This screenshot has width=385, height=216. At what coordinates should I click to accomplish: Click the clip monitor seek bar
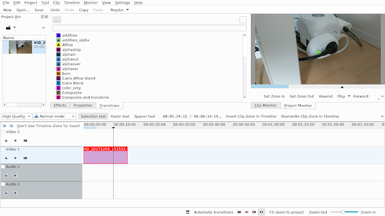pos(318,86)
